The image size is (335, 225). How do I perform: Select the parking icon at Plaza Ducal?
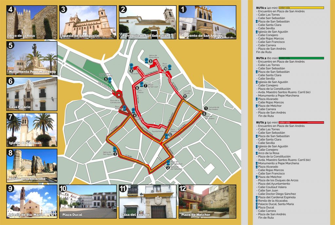click(x=170, y=67)
